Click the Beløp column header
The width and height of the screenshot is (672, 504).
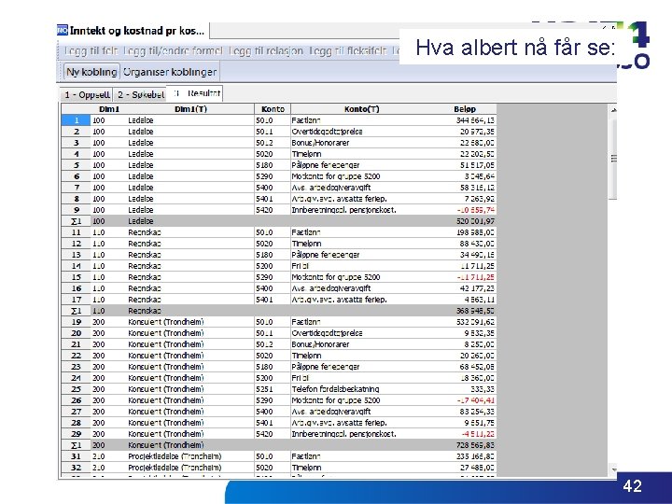pyautogui.click(x=465, y=109)
